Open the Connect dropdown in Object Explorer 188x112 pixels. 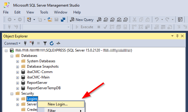point(12,43)
